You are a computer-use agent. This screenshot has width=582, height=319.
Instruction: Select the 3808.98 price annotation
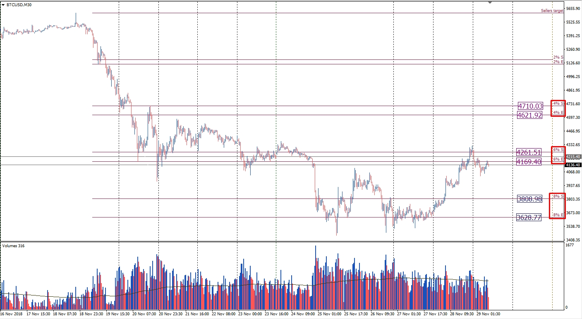pos(529,199)
